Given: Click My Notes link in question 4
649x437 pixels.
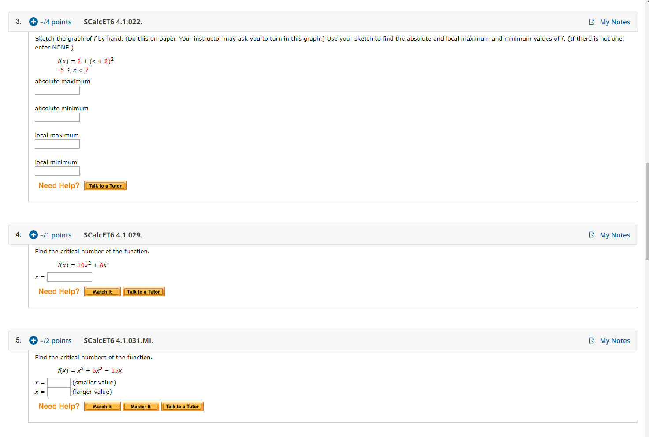Looking at the screenshot, I should [615, 235].
